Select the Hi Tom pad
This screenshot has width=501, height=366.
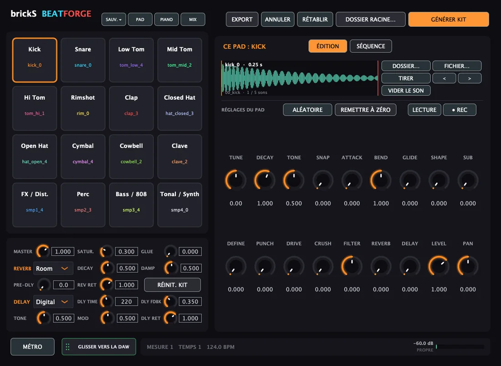[x=35, y=108]
